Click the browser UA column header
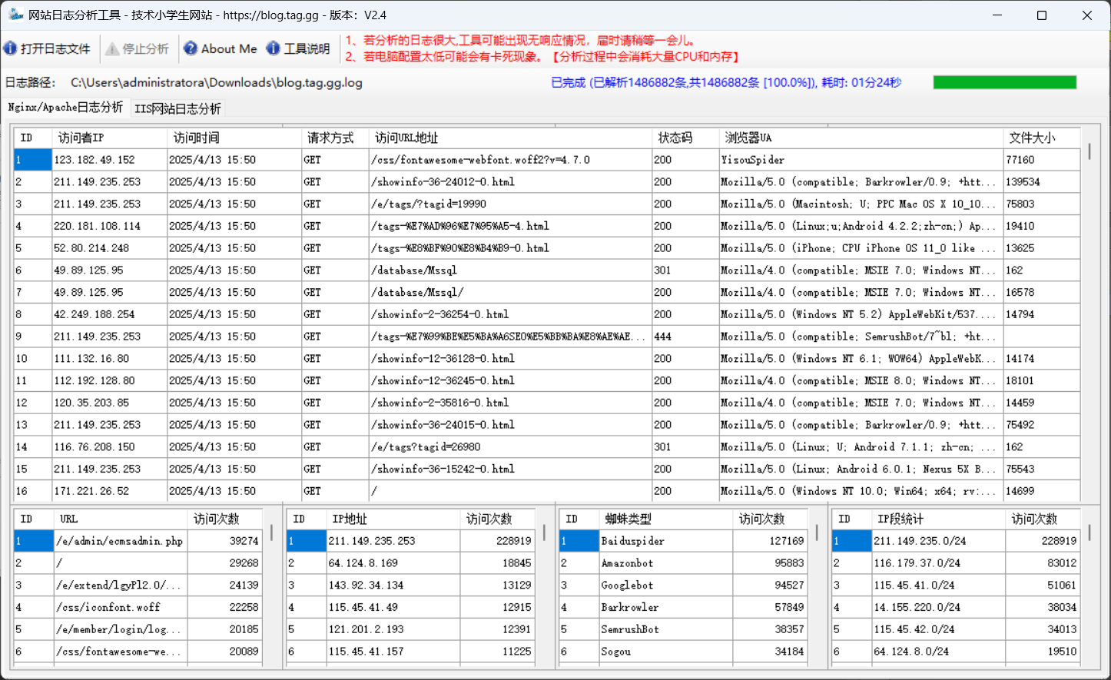 748,138
